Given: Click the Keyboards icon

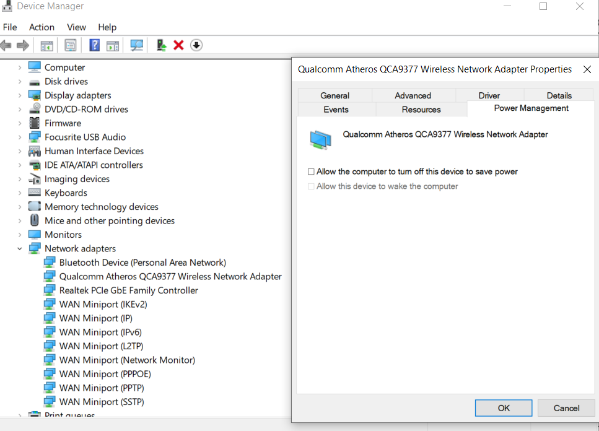Looking at the screenshot, I should pos(35,193).
